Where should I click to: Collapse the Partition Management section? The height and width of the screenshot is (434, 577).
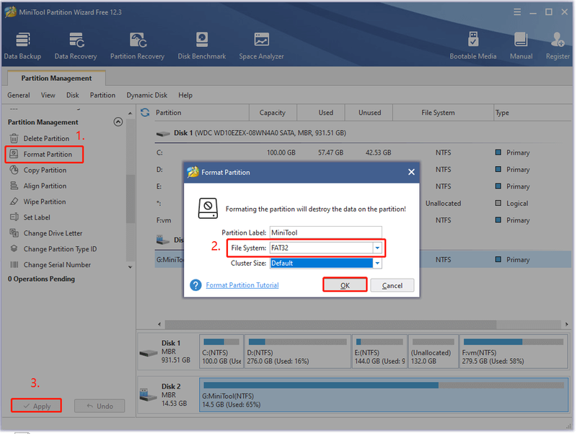[118, 122]
